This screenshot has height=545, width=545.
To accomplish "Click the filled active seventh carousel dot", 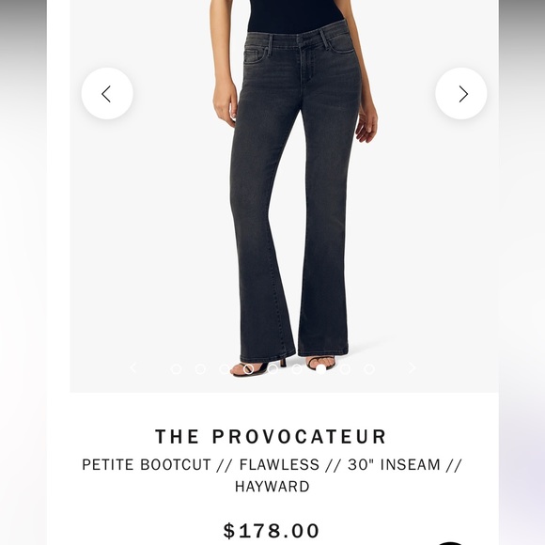I will coord(321,369).
